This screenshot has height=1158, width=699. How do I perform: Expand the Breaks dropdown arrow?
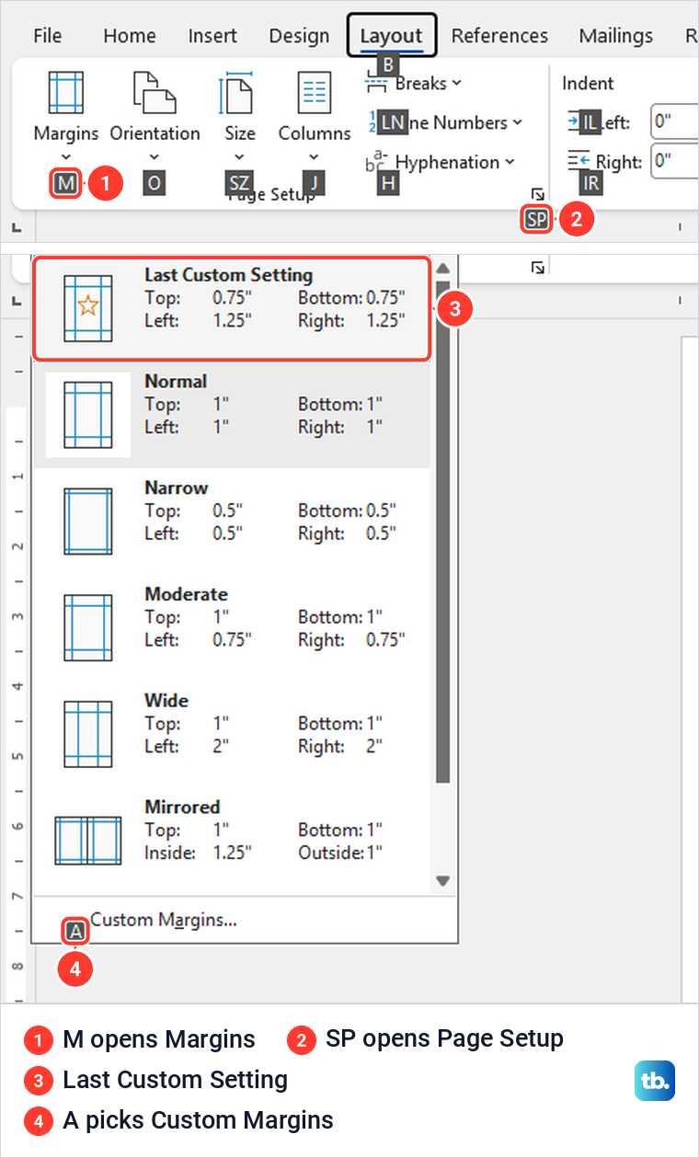click(457, 84)
